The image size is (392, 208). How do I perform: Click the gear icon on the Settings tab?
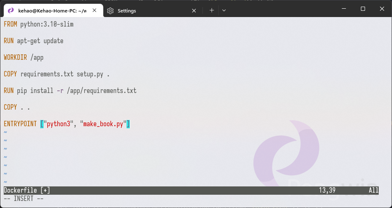(110, 11)
